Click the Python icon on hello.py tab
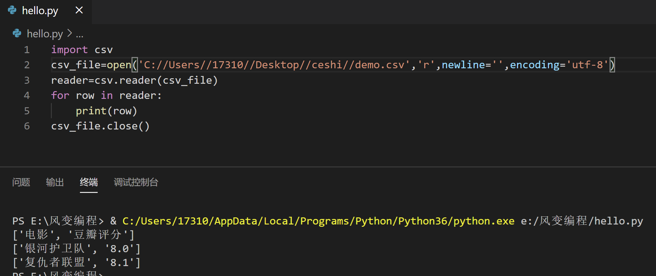 [x=12, y=10]
